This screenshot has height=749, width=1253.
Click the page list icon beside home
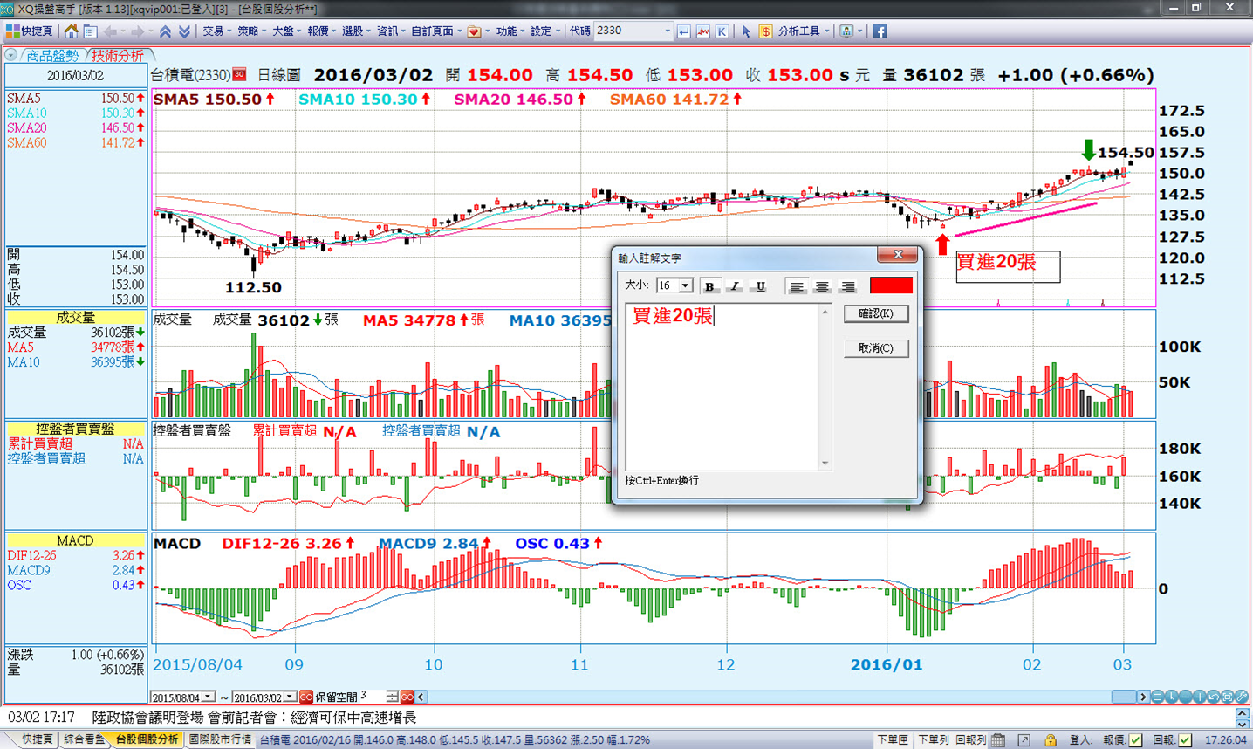click(90, 31)
